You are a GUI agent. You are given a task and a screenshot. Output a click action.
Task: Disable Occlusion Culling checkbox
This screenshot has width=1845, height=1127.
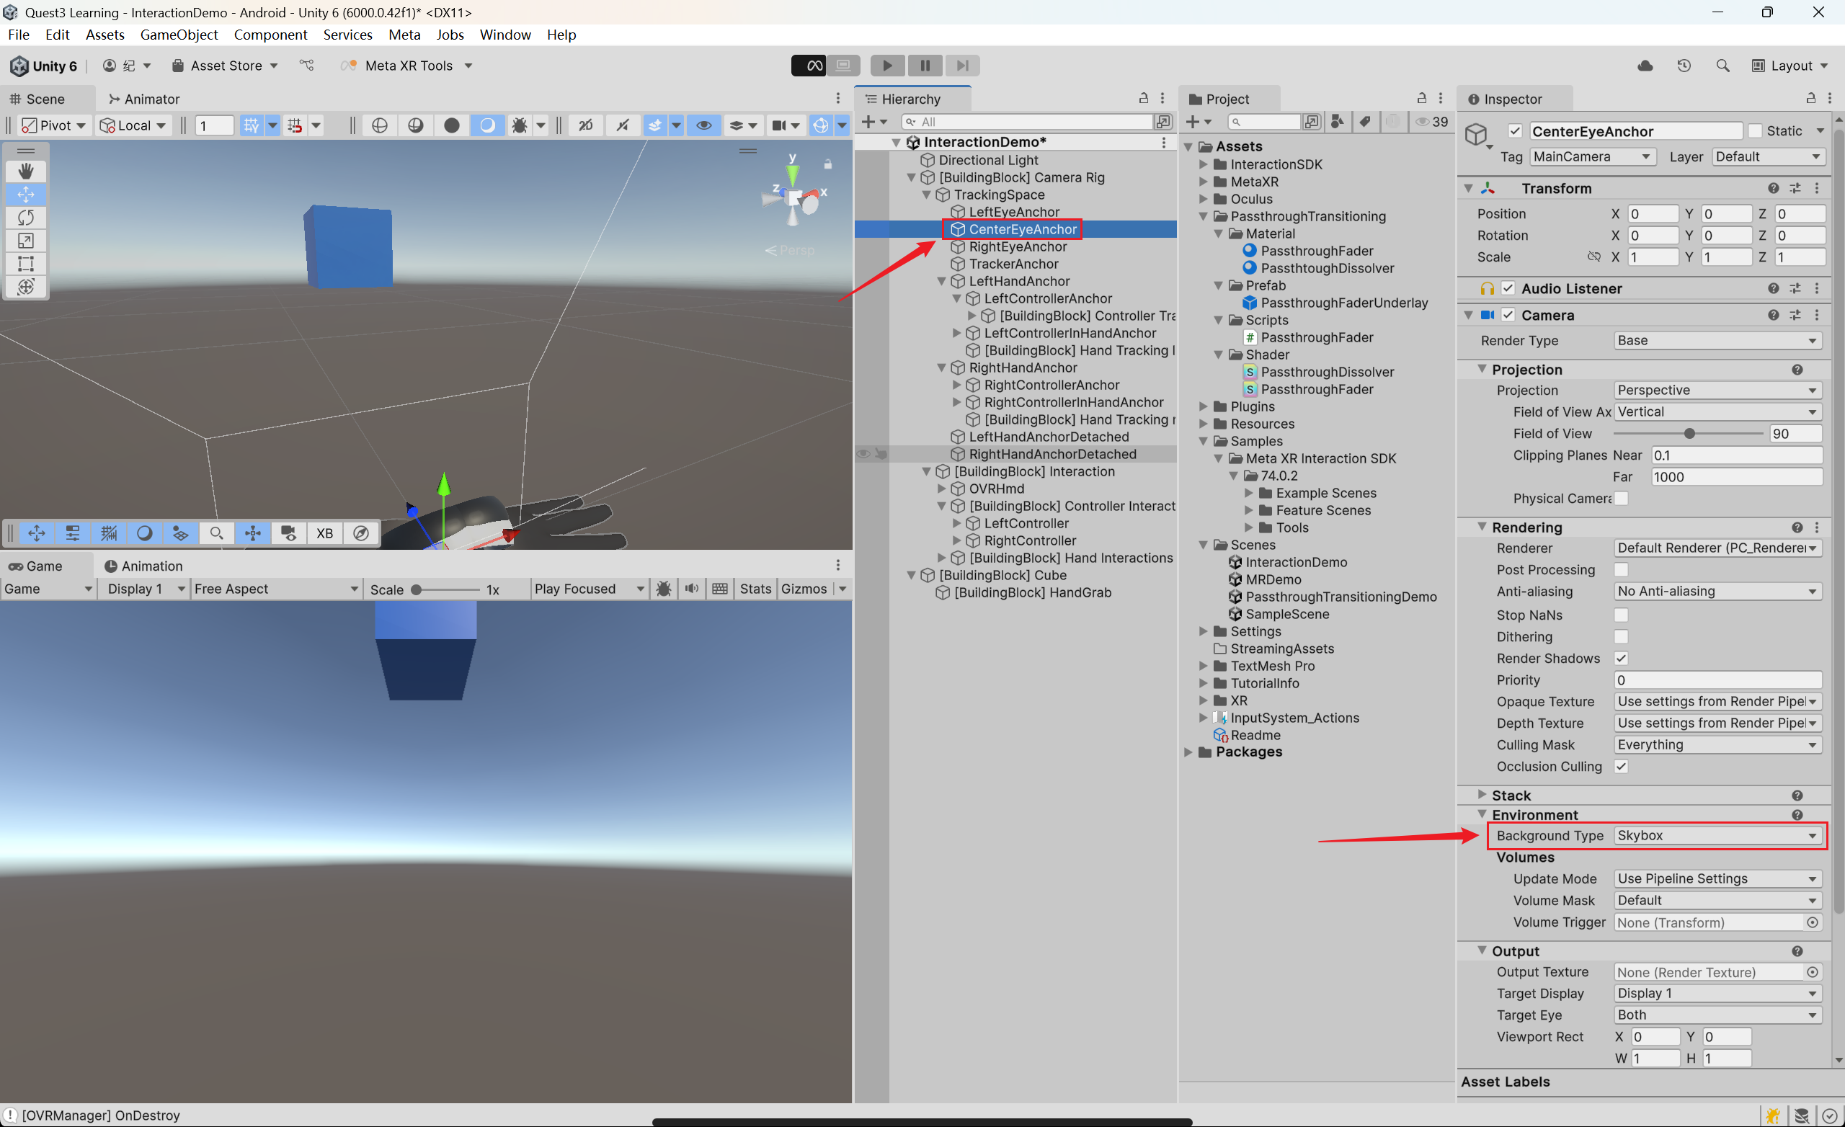pos(1621,767)
